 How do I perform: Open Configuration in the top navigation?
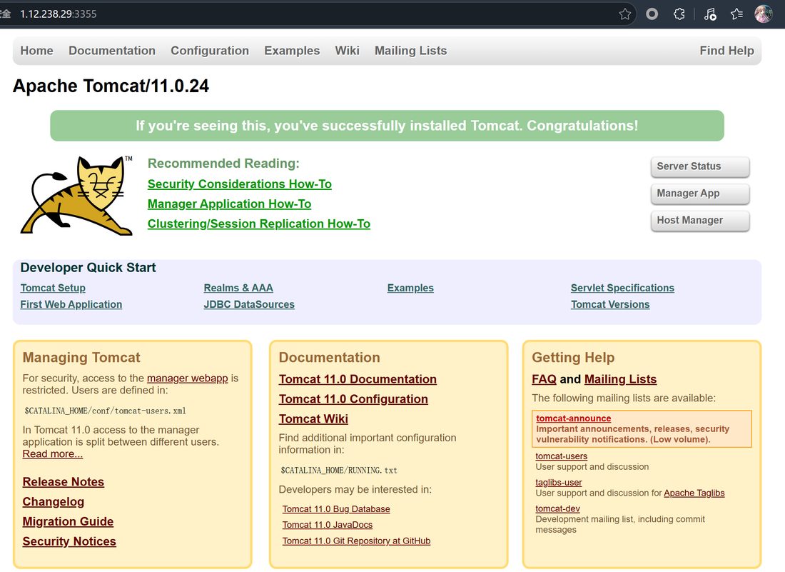(210, 51)
